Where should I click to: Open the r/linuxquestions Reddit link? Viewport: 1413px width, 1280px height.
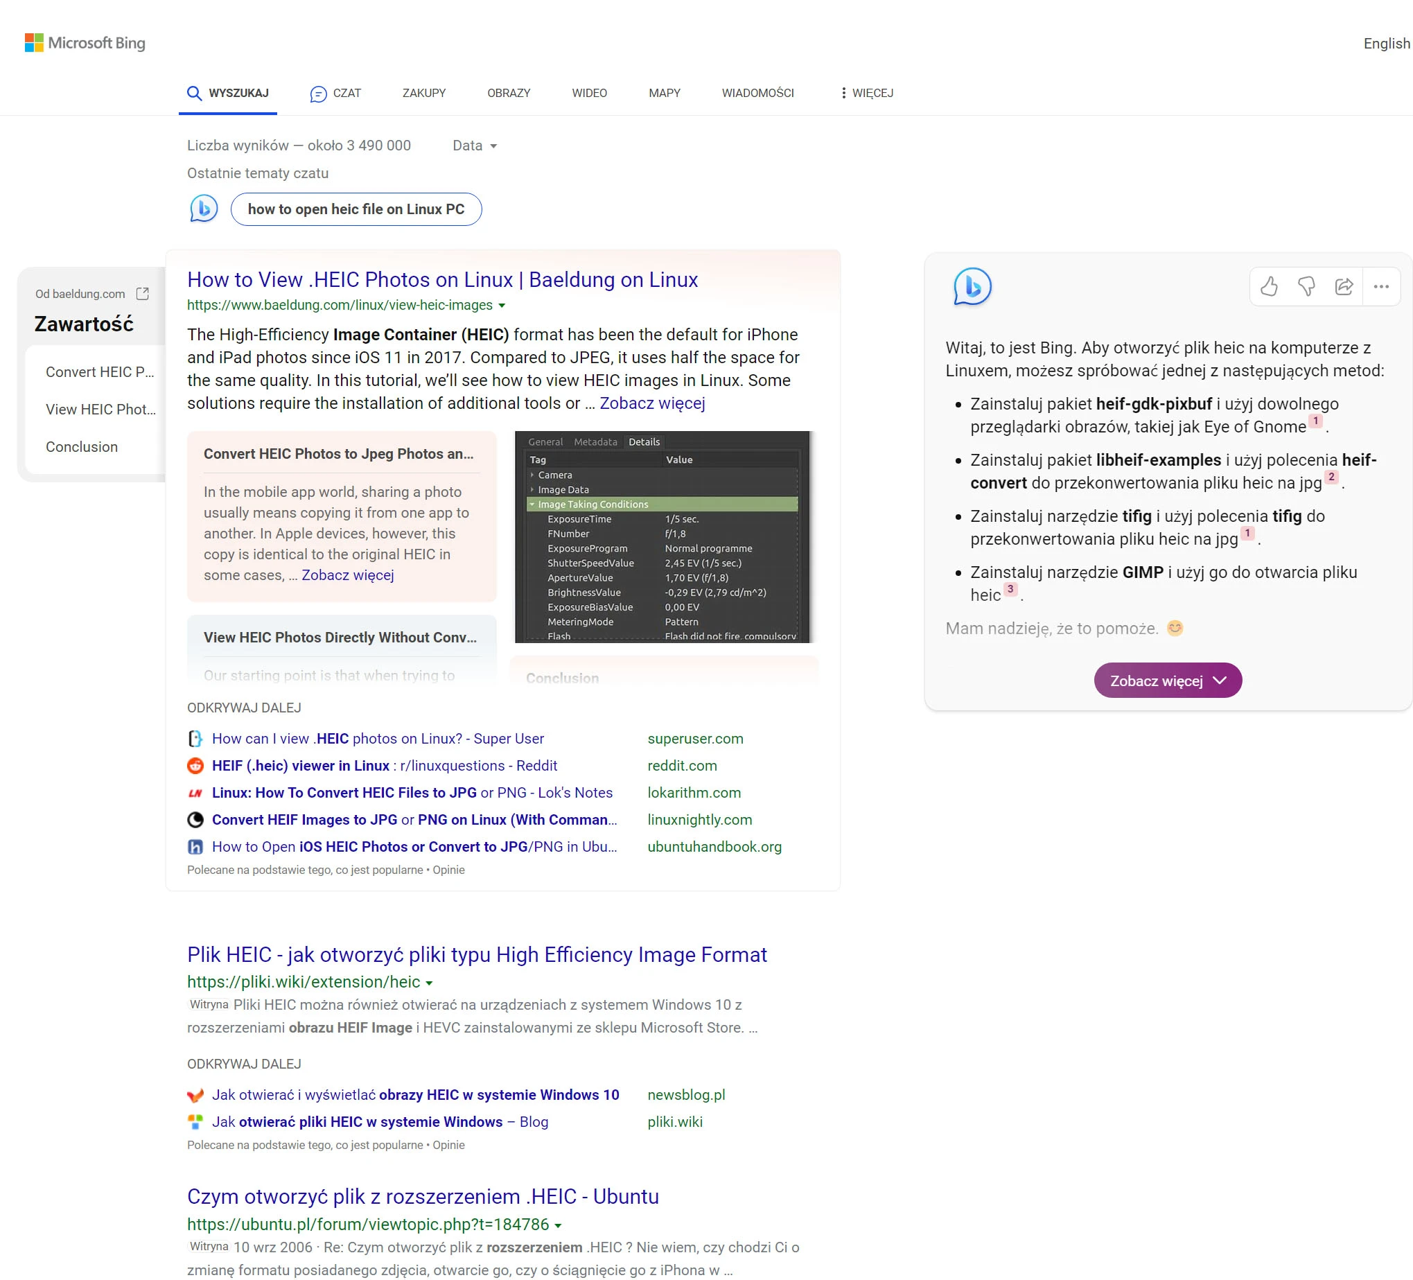pyautogui.click(x=385, y=766)
